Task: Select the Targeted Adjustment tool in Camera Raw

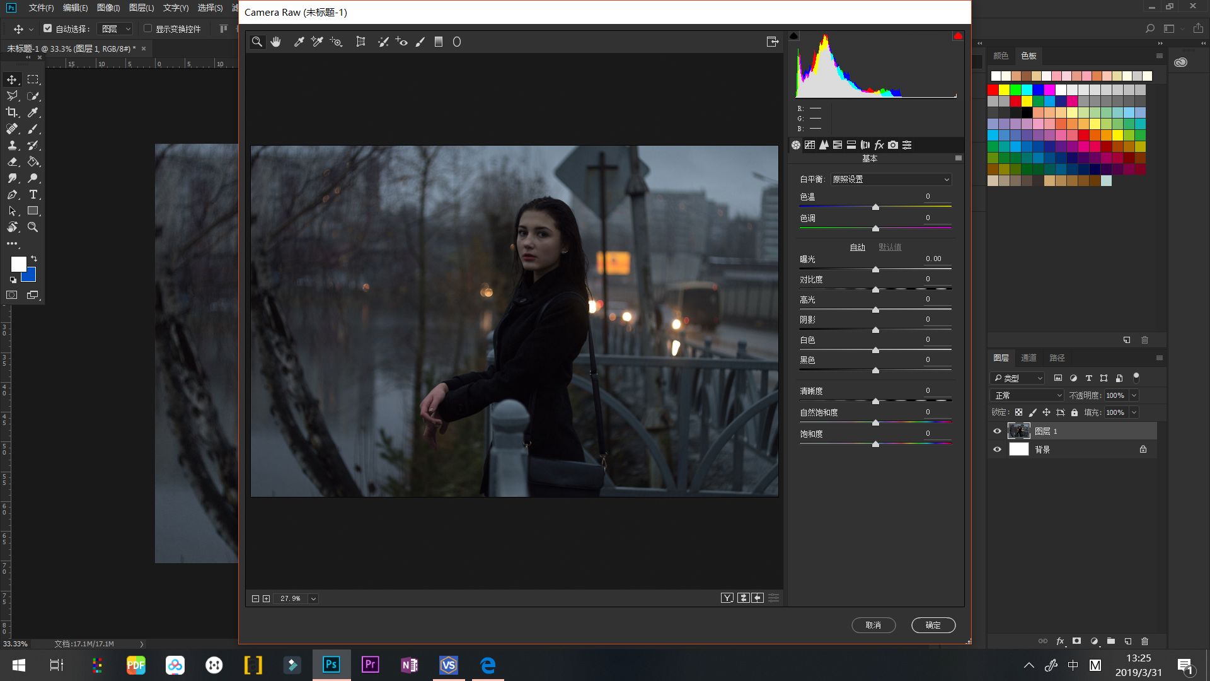Action: [x=337, y=42]
